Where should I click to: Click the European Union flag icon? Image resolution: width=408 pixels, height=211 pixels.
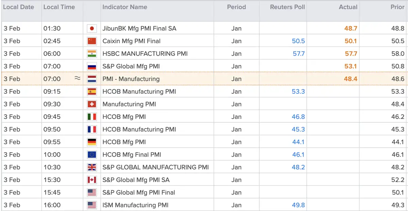pyautogui.click(x=92, y=155)
